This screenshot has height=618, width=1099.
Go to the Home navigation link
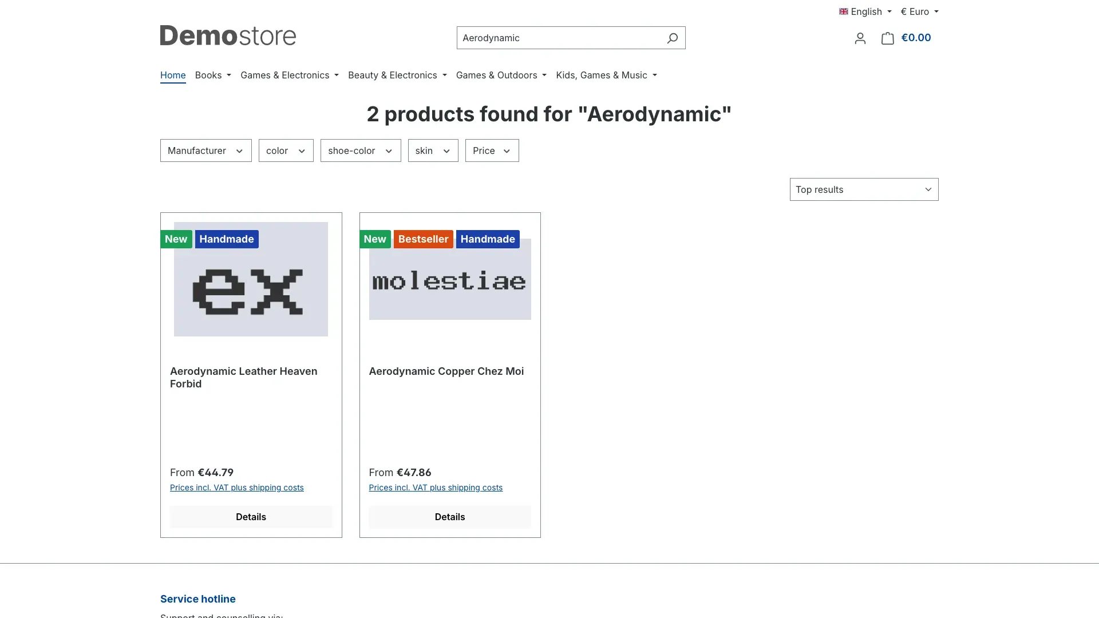point(173,75)
